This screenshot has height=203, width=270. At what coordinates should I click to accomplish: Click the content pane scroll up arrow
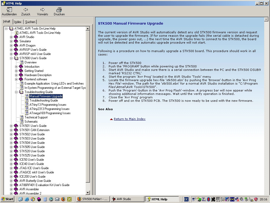(266, 19)
